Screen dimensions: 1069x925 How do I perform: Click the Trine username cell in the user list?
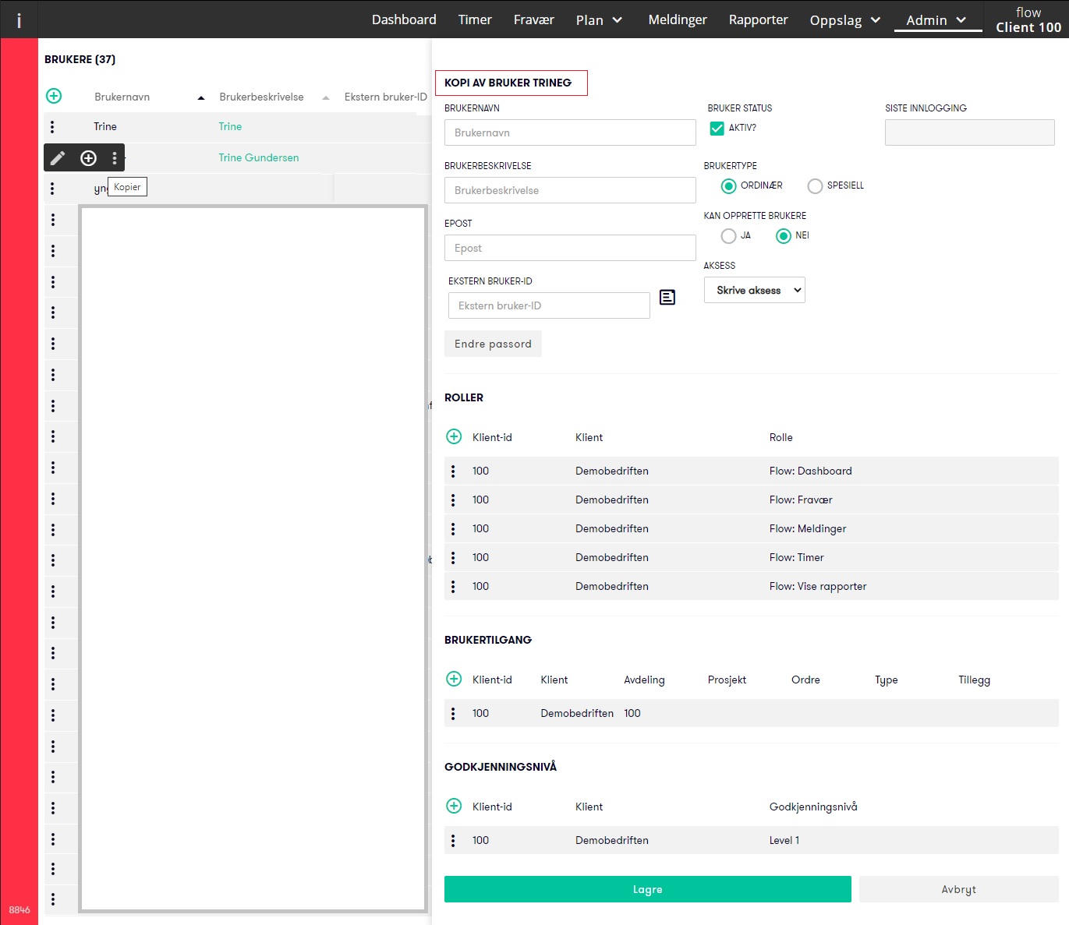pyautogui.click(x=105, y=126)
